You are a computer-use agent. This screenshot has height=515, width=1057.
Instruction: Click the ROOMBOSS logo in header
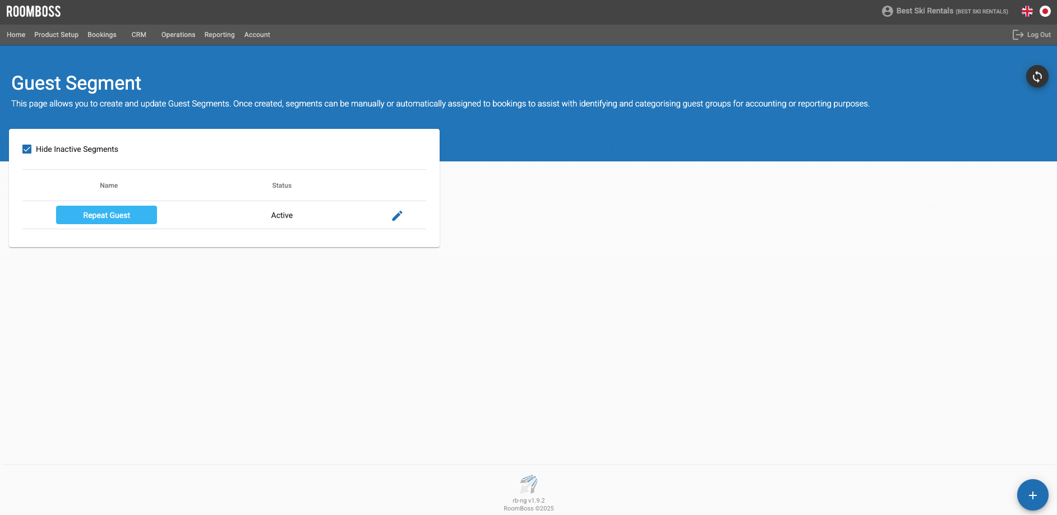pos(34,12)
